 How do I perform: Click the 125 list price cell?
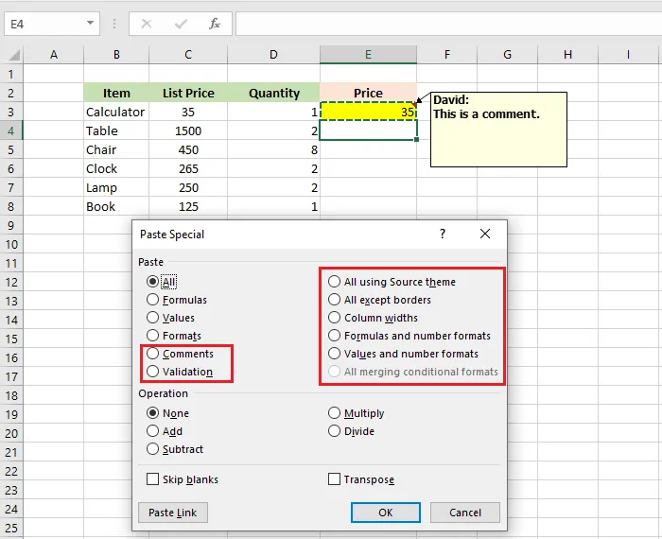[188, 206]
